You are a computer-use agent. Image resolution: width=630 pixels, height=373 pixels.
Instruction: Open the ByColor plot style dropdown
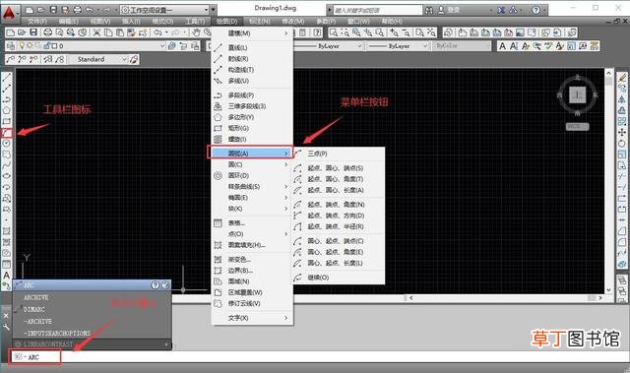coord(462,46)
